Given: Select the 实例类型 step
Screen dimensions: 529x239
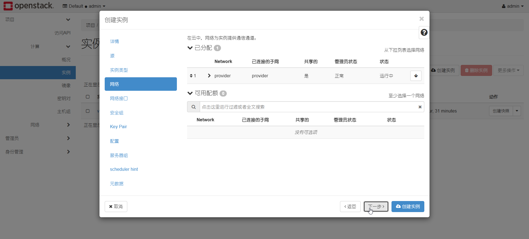Looking at the screenshot, I should pyautogui.click(x=141, y=70).
